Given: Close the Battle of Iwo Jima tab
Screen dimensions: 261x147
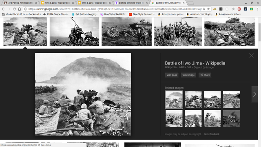Looking at the screenshot, I should 184,3.
